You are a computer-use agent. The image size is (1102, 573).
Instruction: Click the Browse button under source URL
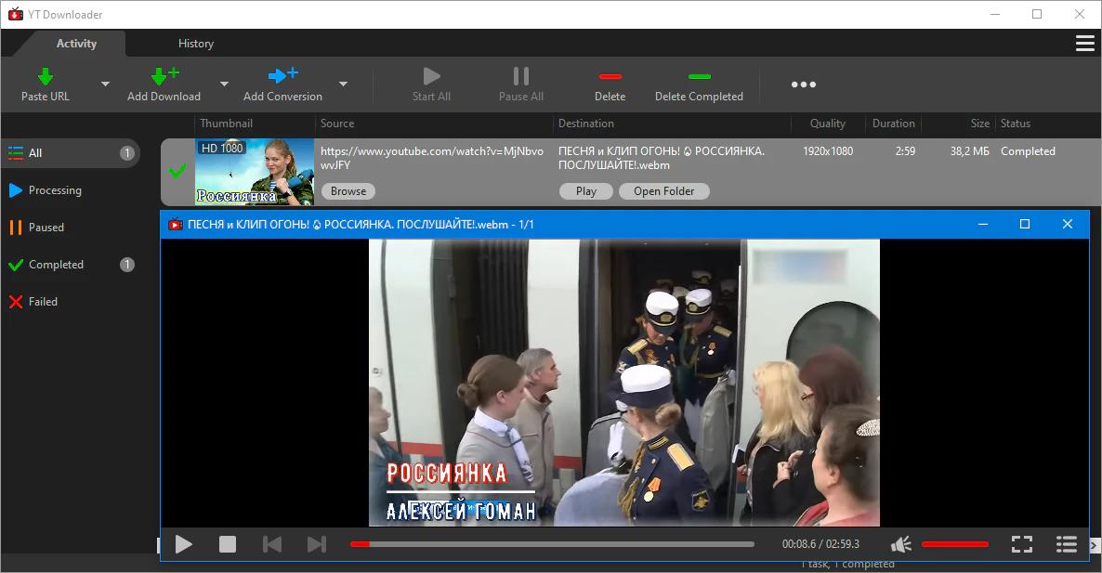coord(348,191)
